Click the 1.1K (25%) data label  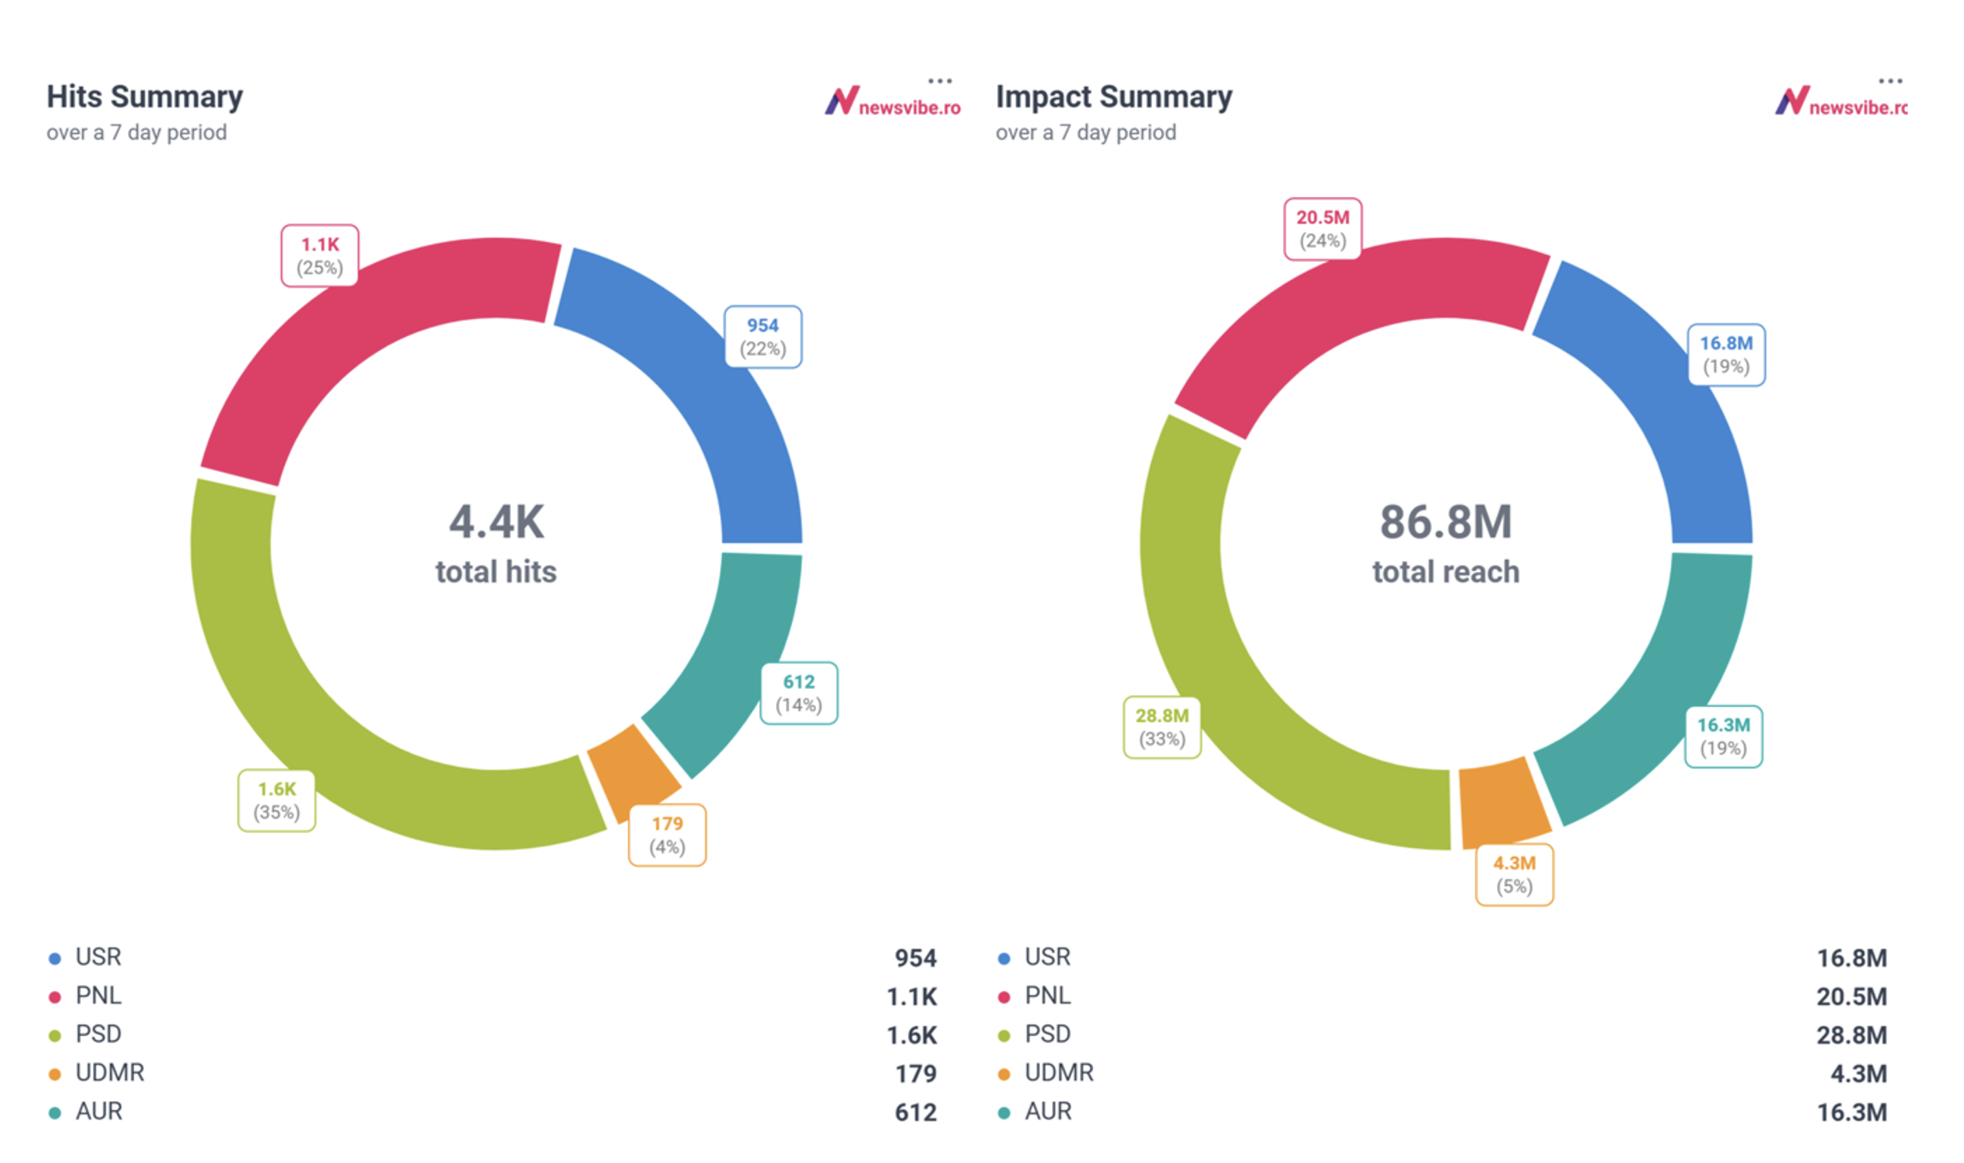tap(320, 256)
